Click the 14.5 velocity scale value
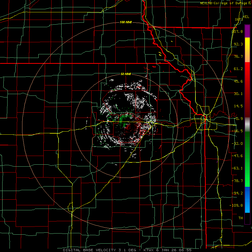 [238, 106]
